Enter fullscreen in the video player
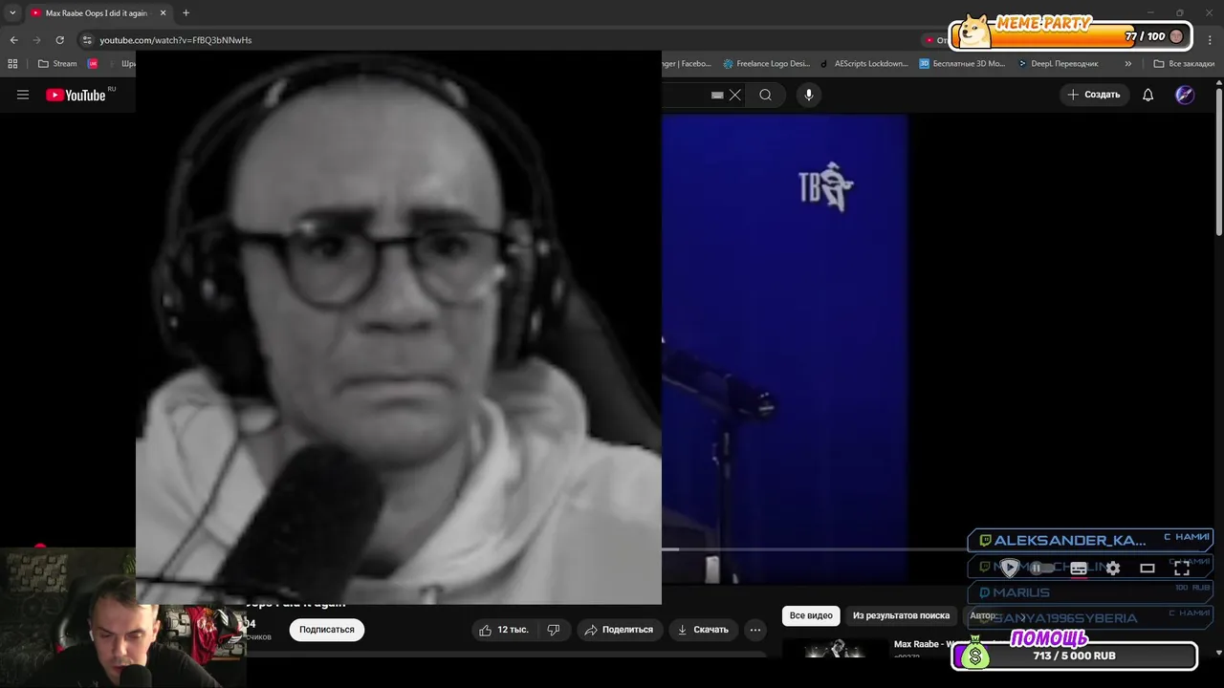 [1182, 568]
